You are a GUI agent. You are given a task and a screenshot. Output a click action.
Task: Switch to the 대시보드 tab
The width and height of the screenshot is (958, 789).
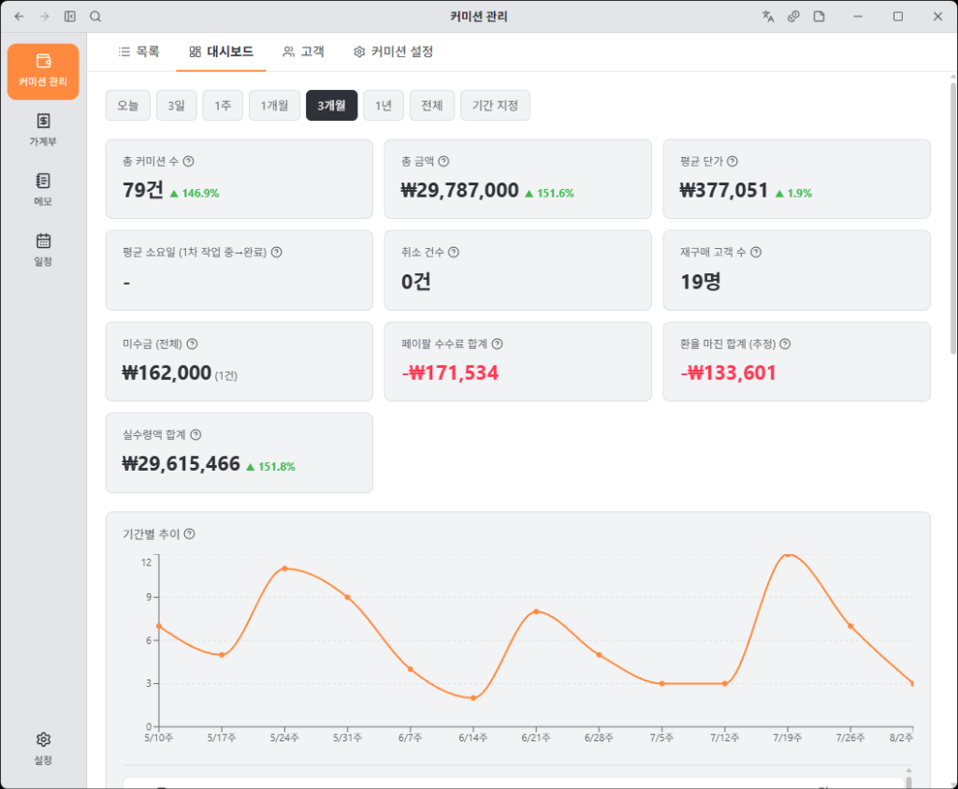click(x=221, y=52)
